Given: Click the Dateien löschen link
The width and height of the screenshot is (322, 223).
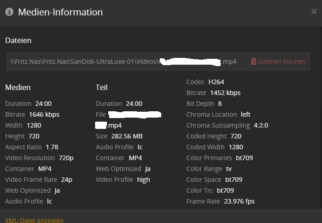Looking at the screenshot, I should (282, 61).
